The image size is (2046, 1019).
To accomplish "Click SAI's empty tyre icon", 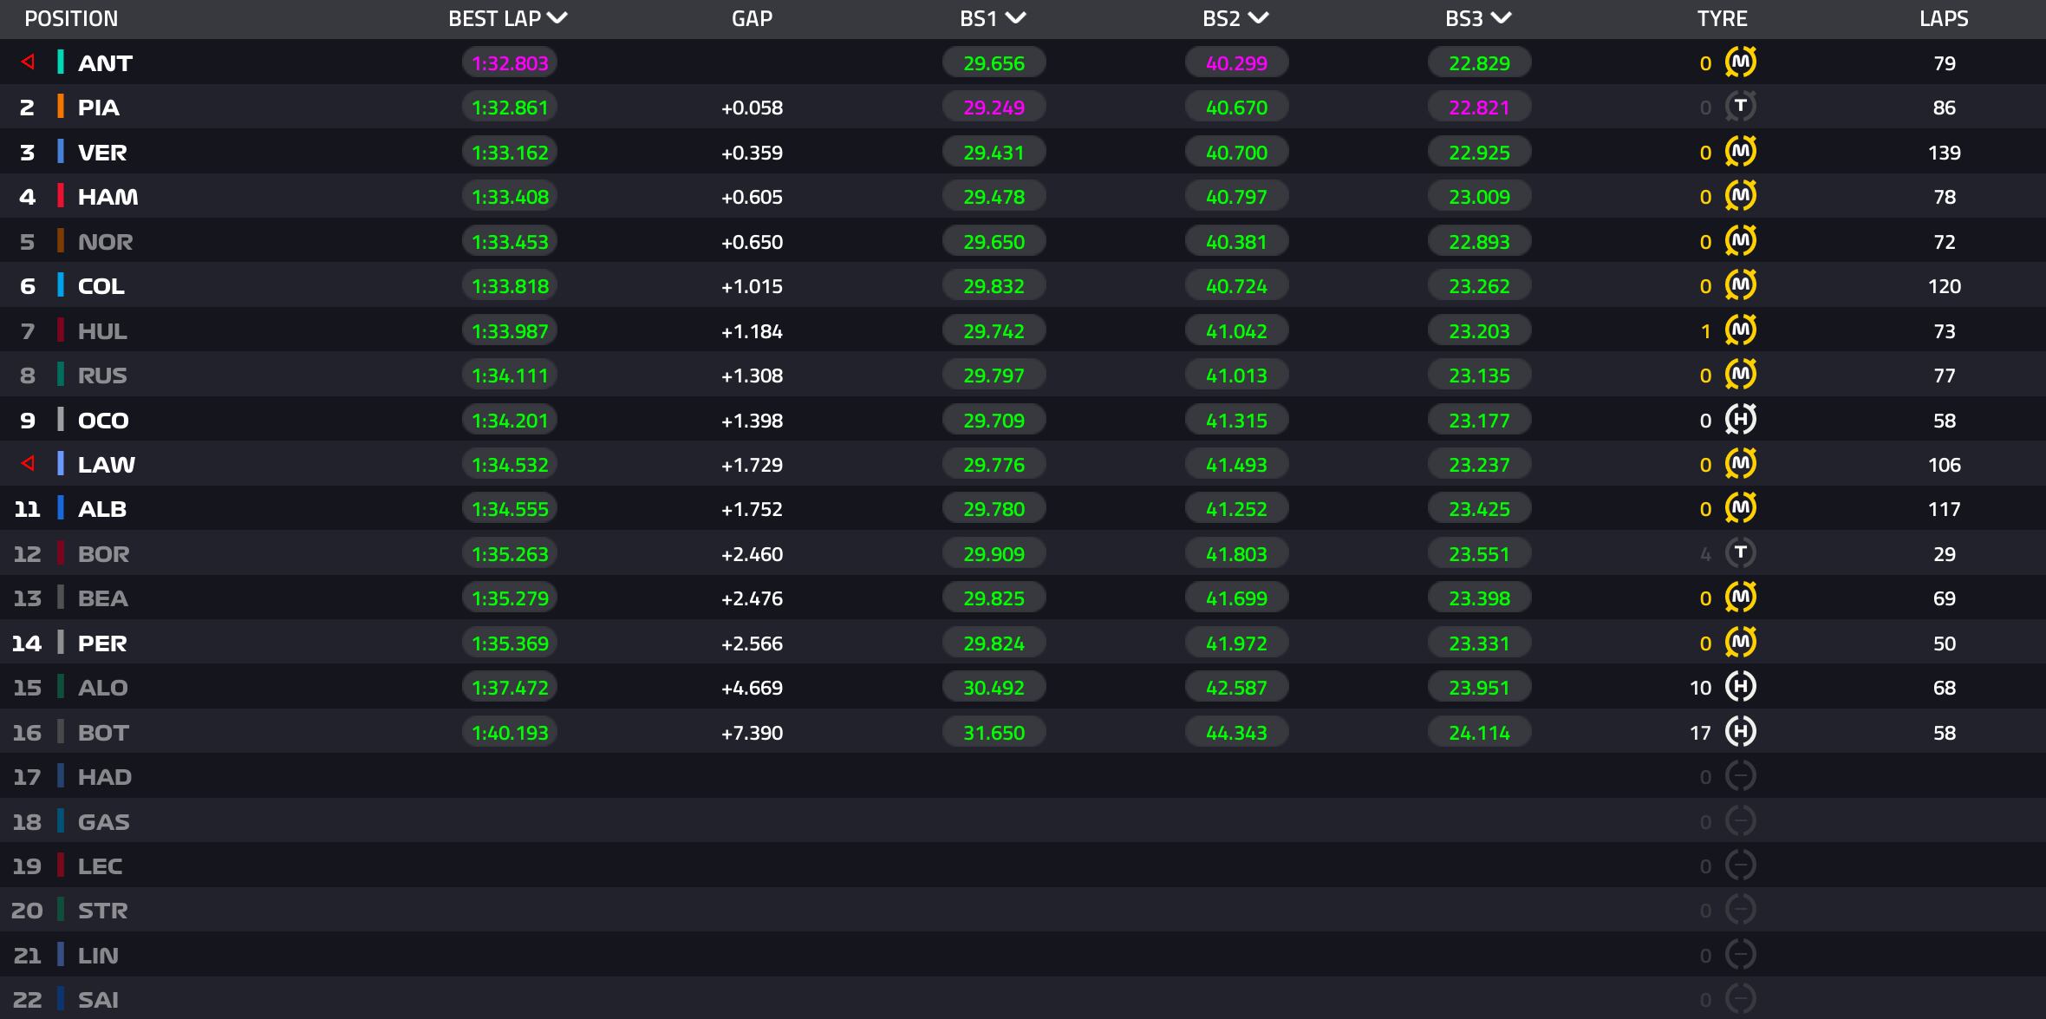I will (x=1740, y=999).
